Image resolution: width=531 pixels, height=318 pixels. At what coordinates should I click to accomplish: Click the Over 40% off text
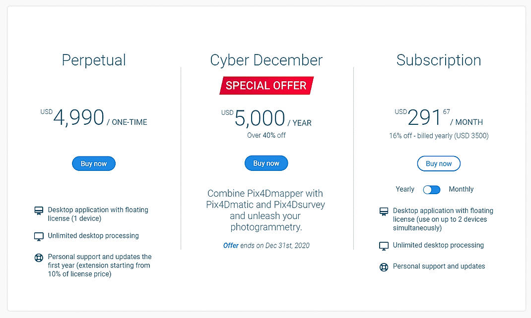[266, 135]
